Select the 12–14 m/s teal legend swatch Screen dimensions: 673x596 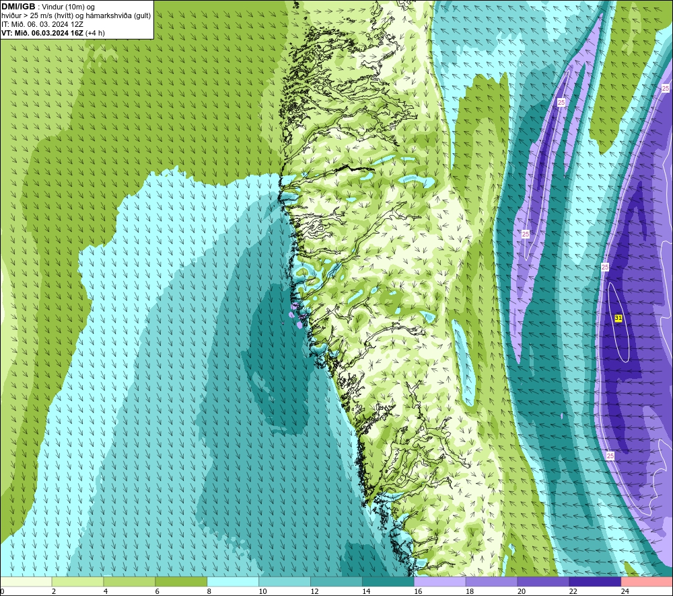pos(336,581)
